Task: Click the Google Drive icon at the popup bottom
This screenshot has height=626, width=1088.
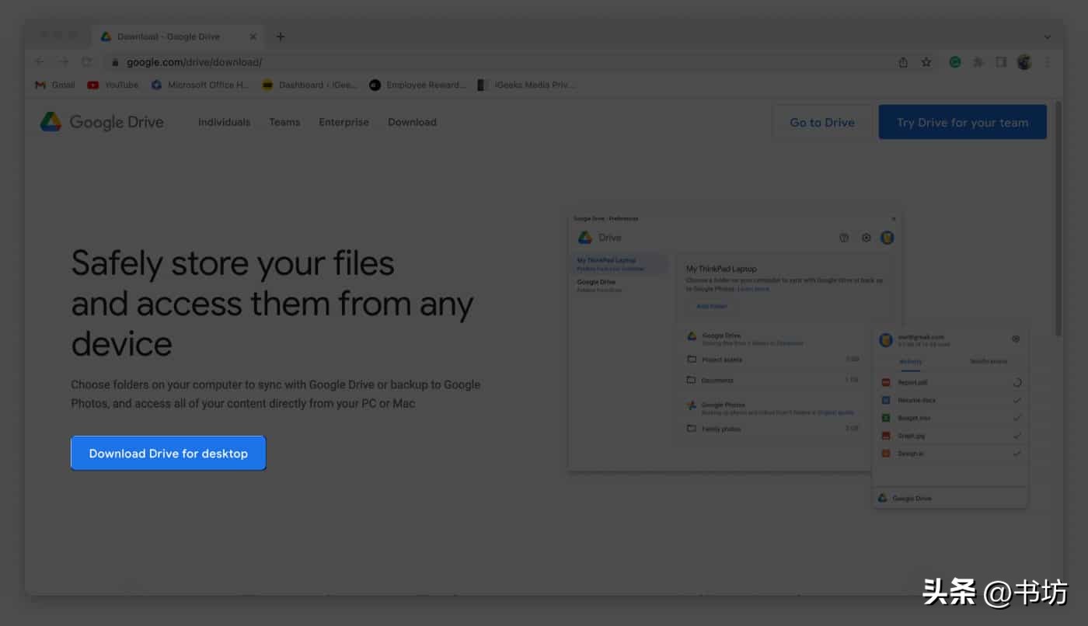Action: pyautogui.click(x=882, y=498)
